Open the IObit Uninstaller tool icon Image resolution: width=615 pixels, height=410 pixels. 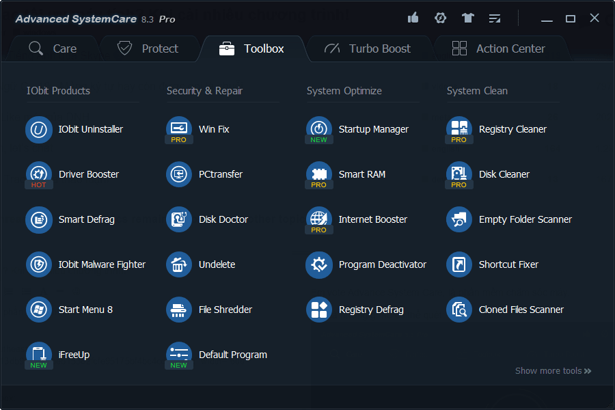click(x=39, y=130)
